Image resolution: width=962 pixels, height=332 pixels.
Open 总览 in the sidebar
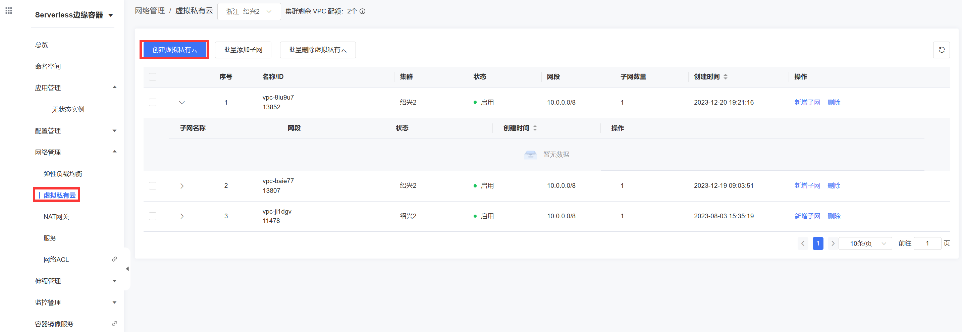pyautogui.click(x=42, y=45)
